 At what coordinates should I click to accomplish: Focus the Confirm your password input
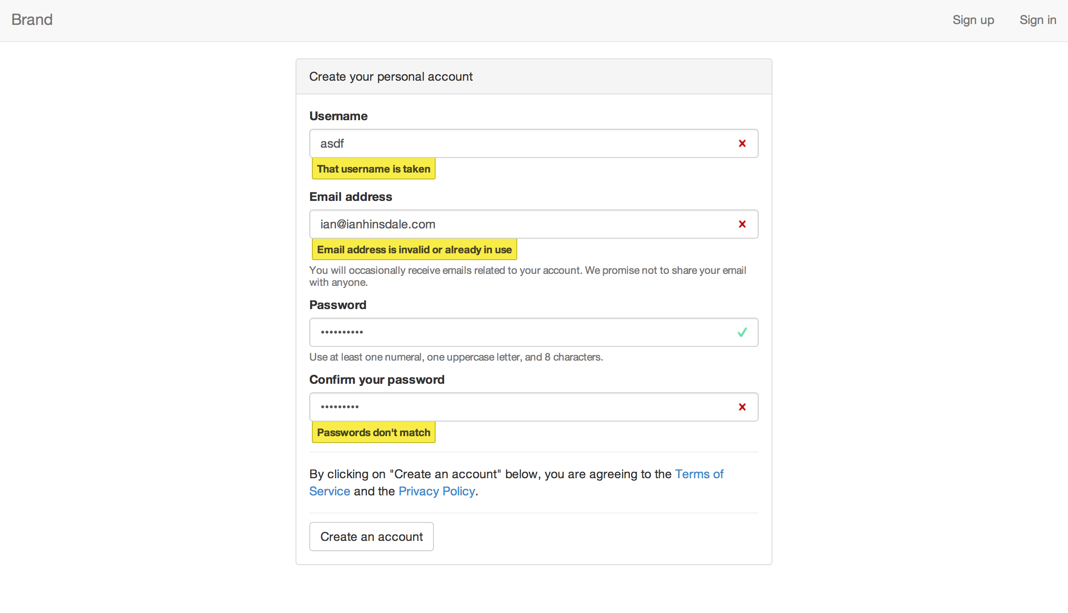(516, 407)
